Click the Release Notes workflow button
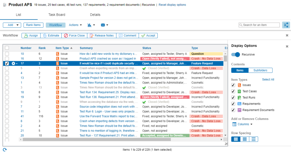291x155 pixels. coord(102,36)
